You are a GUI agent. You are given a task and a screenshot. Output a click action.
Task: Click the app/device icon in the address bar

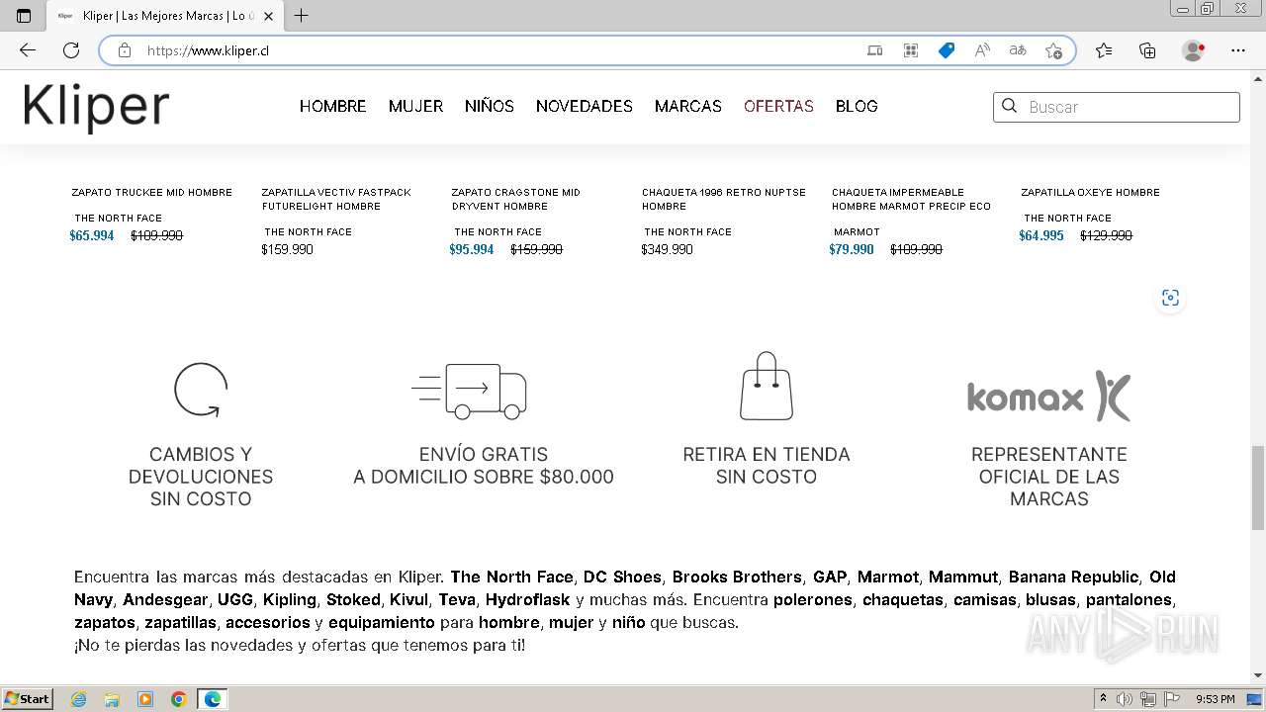point(875,50)
